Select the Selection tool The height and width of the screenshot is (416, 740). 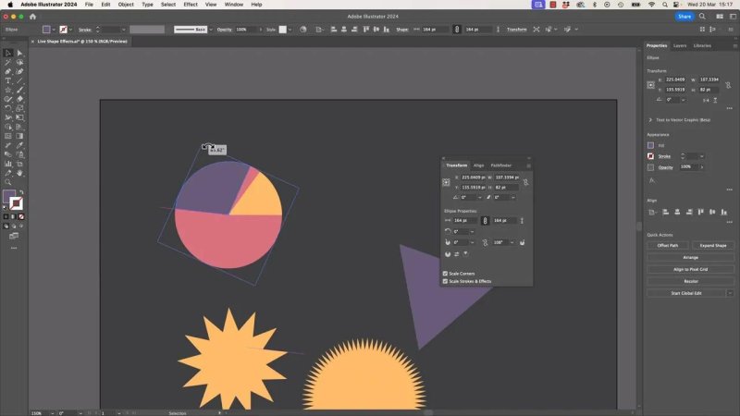coord(8,54)
